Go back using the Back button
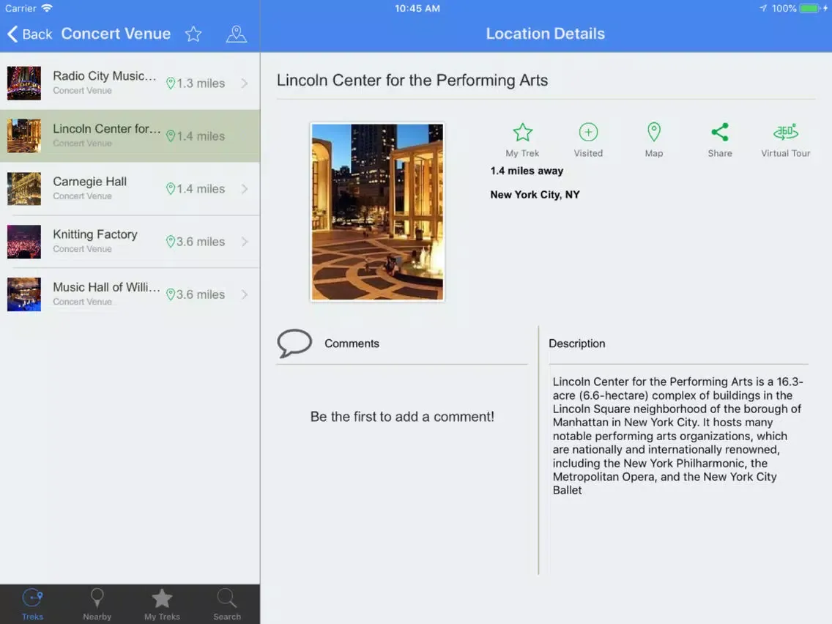The height and width of the screenshot is (624, 832). click(30, 34)
